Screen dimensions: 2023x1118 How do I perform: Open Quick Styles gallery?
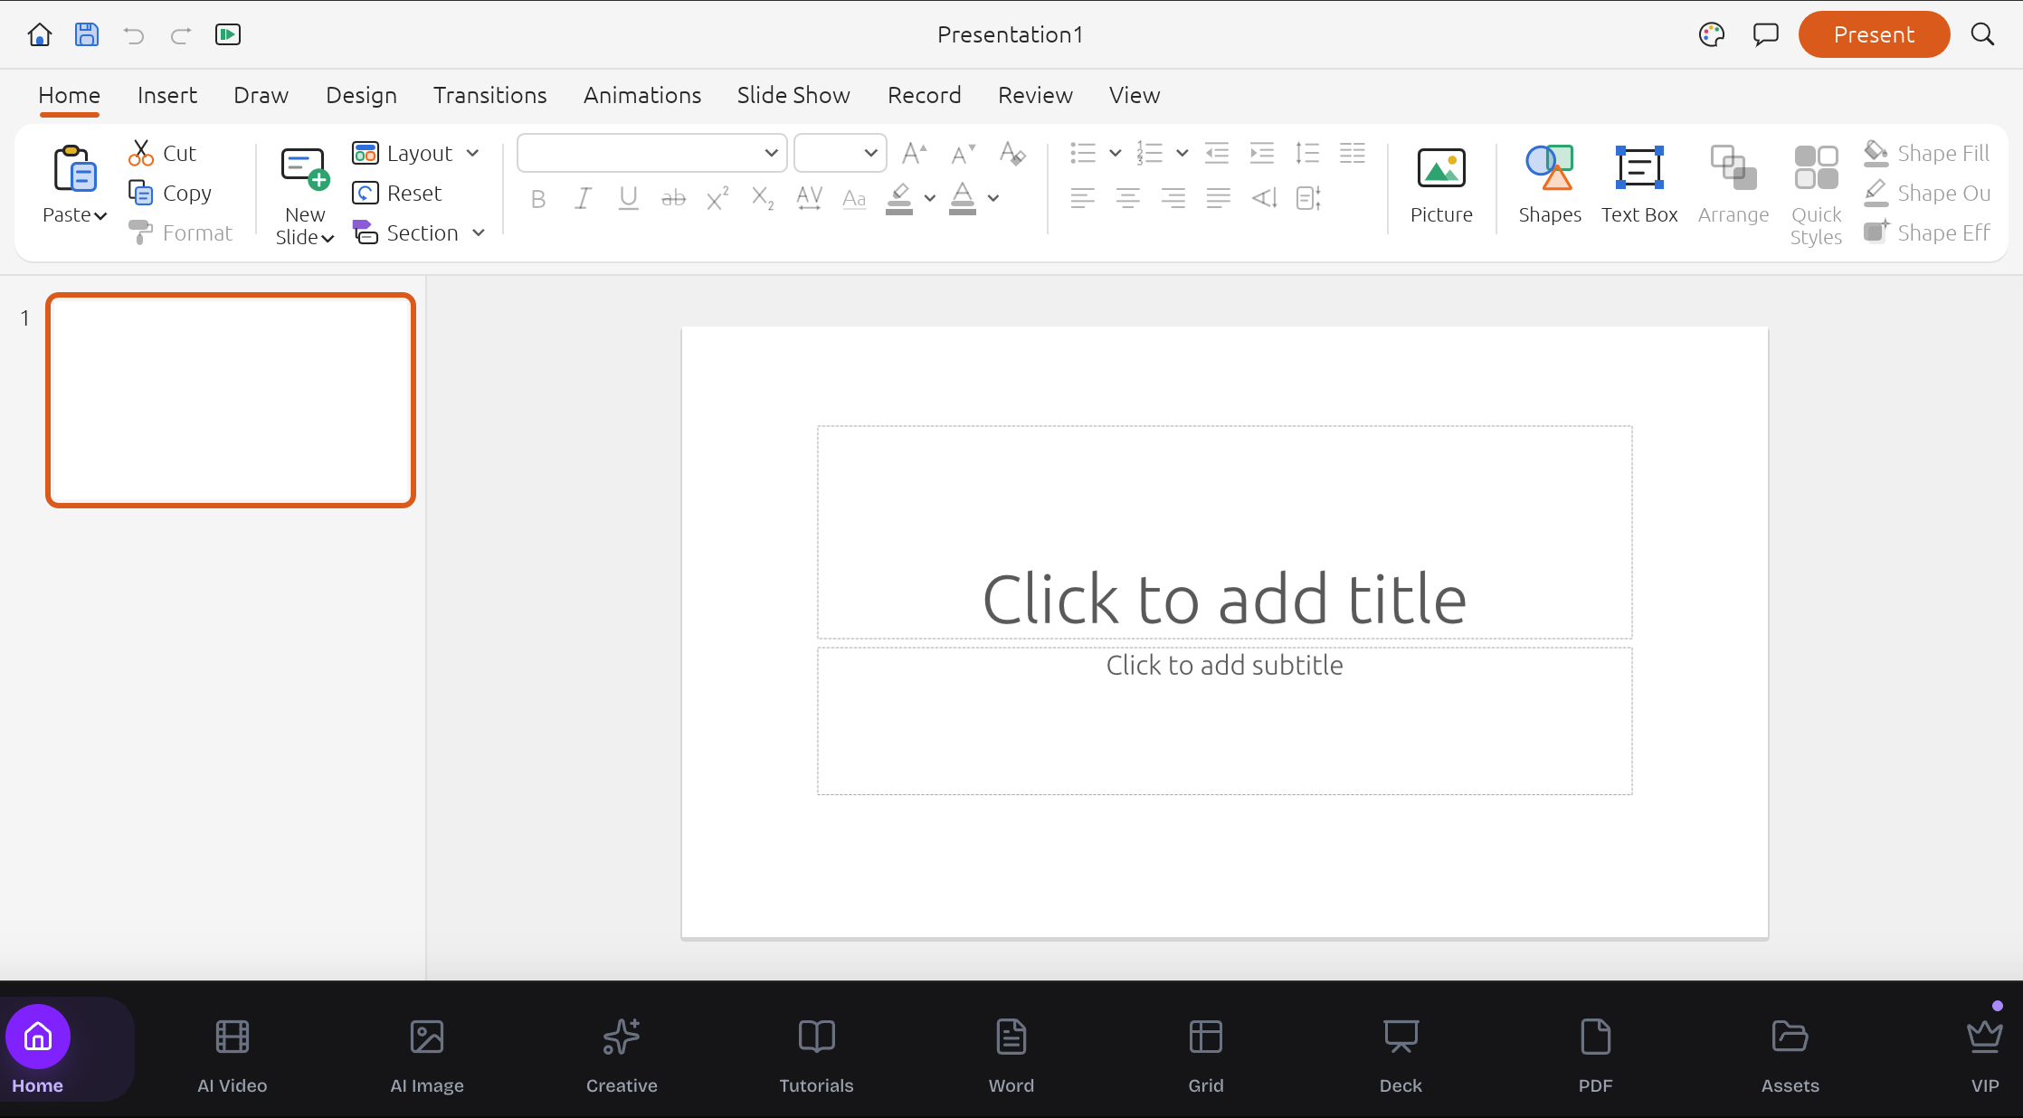1816,194
